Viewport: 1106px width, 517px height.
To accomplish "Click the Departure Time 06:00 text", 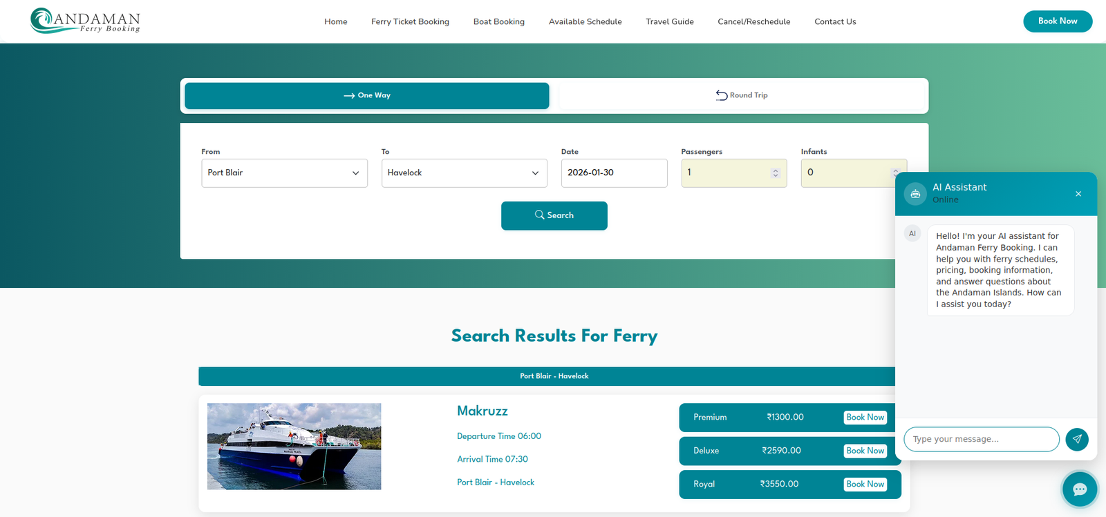I will coord(499,436).
